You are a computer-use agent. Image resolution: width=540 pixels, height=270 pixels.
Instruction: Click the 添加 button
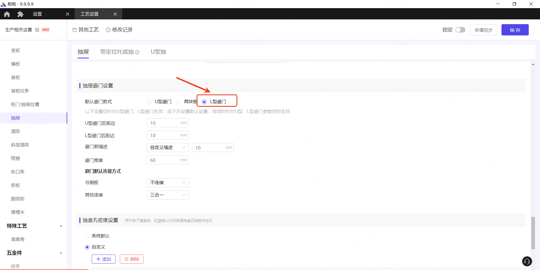coord(103,259)
